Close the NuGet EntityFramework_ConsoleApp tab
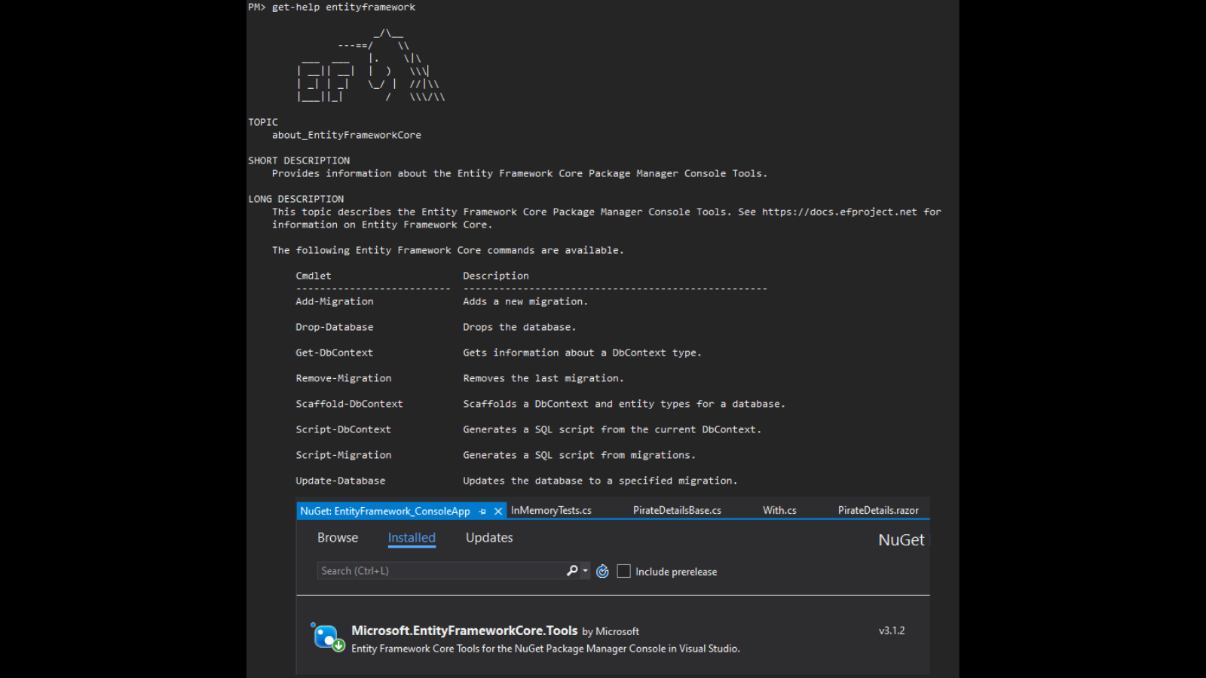 coord(498,512)
